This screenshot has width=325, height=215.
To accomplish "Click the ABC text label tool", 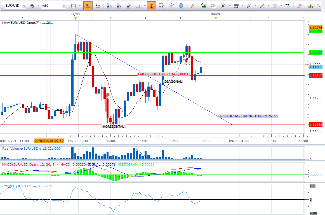I will point(288,5).
